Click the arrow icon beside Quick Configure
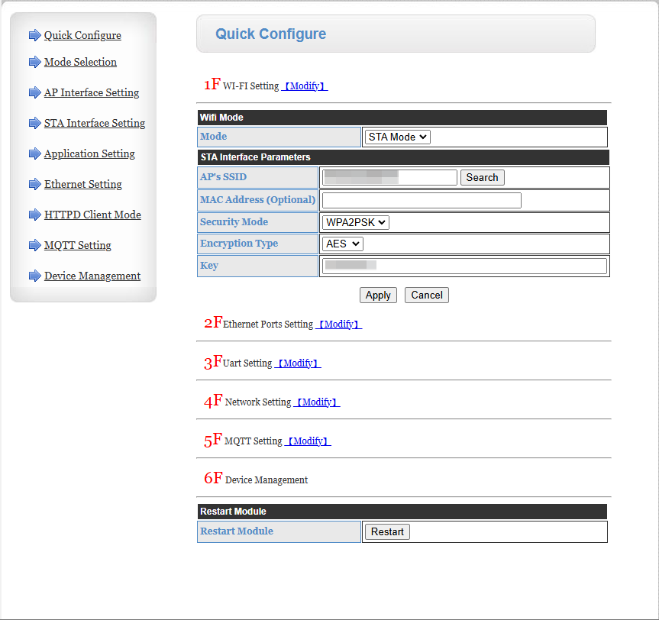Screen dimensions: 659x620 click(x=35, y=35)
